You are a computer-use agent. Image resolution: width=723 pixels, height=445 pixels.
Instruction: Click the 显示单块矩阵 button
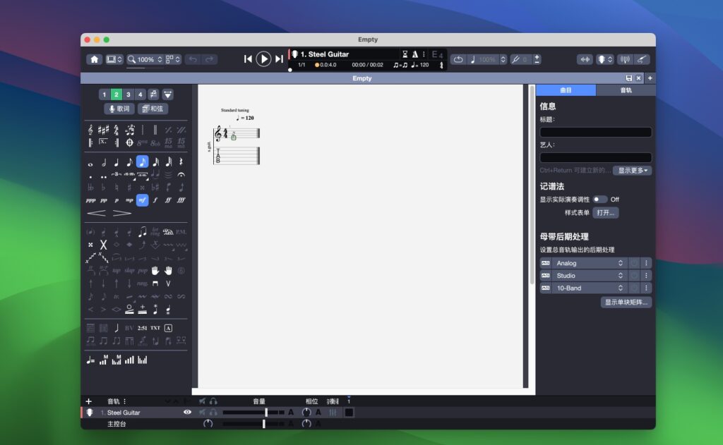(626, 301)
